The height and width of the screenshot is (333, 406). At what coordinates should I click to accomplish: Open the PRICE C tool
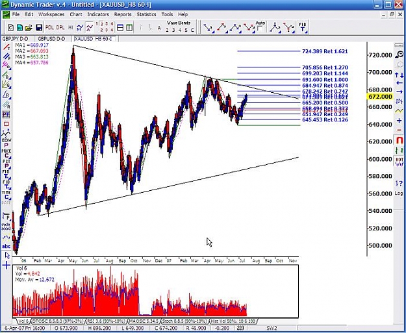coord(6,154)
